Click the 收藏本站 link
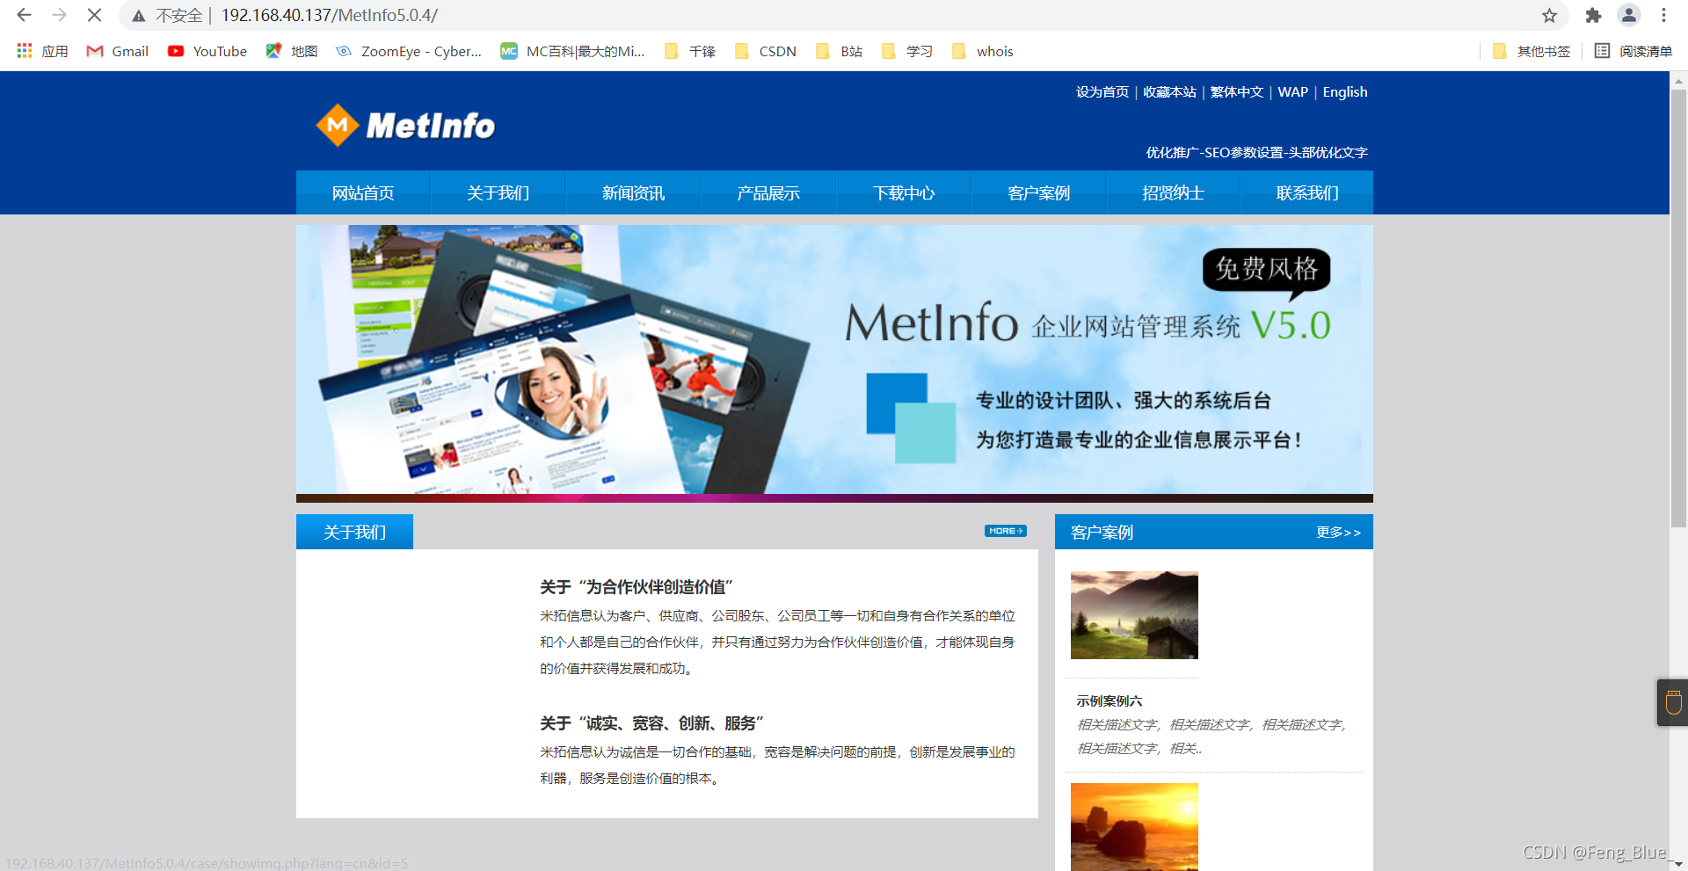1688x871 pixels. click(1169, 92)
